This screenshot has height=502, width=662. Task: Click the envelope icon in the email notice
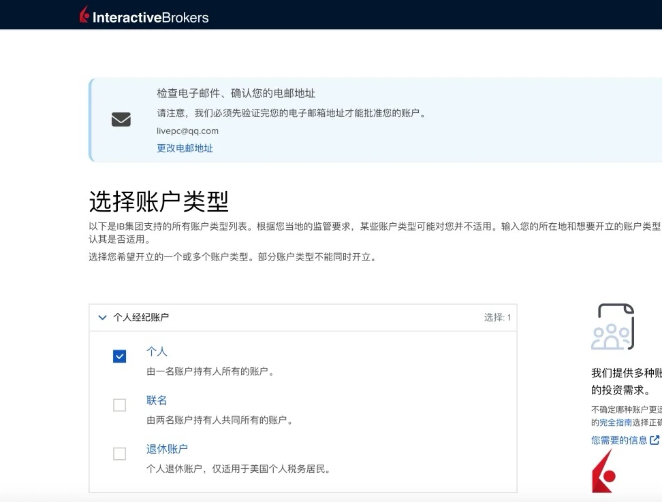pos(121,120)
